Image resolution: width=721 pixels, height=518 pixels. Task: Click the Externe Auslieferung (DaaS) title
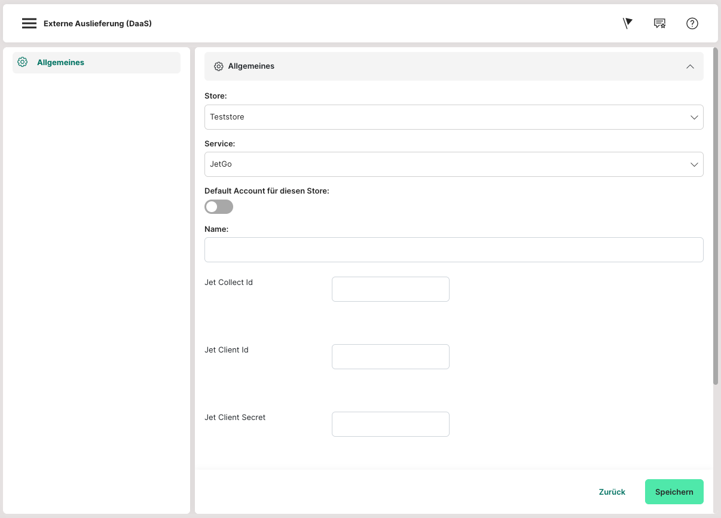pos(97,24)
